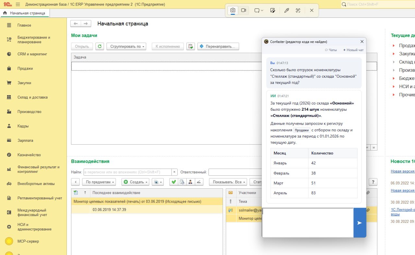Click the paperclip attachment column header

pos(368,193)
